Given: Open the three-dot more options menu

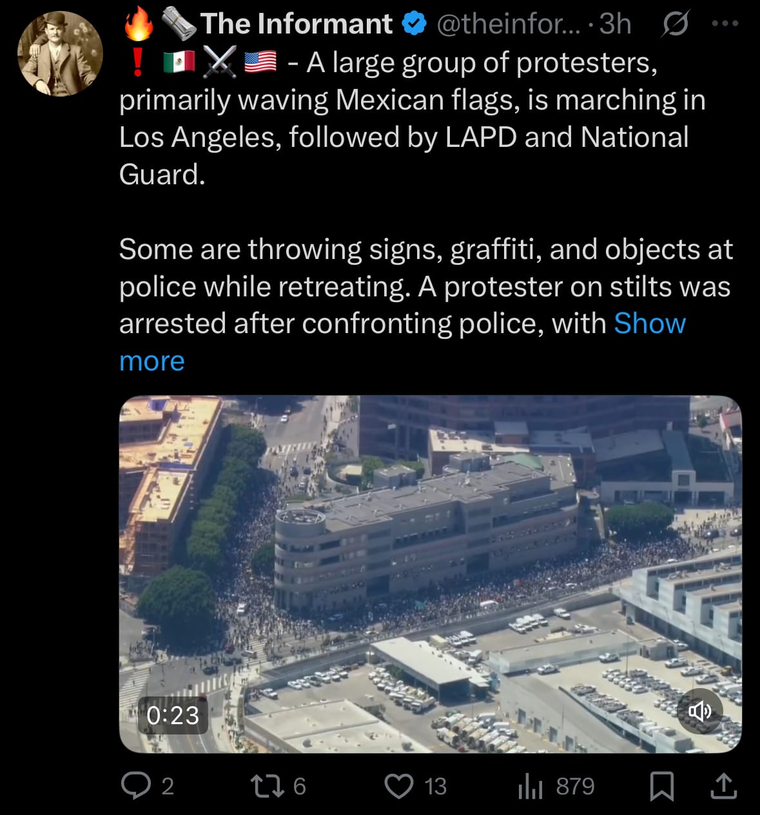Looking at the screenshot, I should click(725, 23).
